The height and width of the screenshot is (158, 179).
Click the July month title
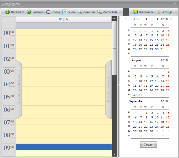point(136,19)
